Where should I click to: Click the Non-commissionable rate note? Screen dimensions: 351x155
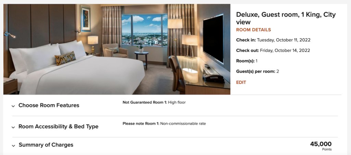164,124
